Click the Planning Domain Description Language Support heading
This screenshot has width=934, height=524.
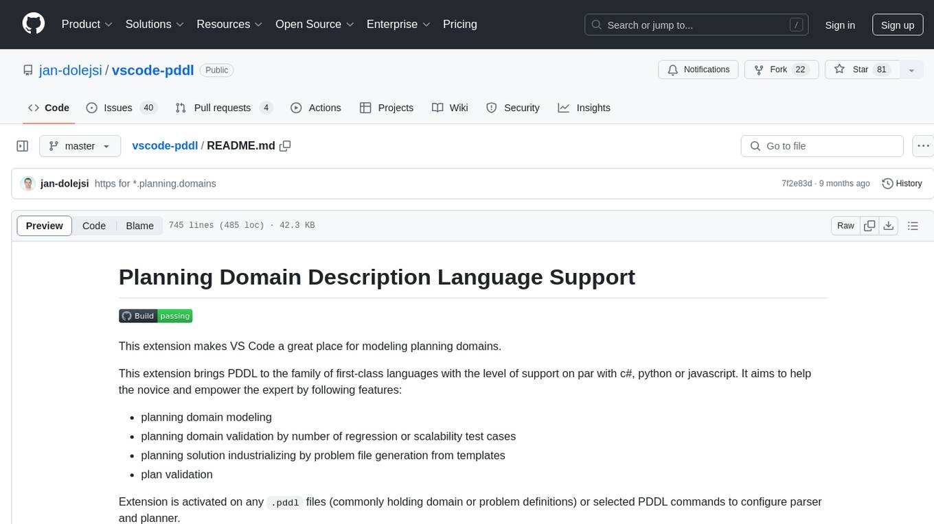tap(376, 277)
